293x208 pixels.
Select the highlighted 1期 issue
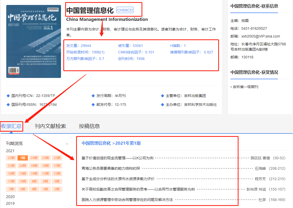23,158
